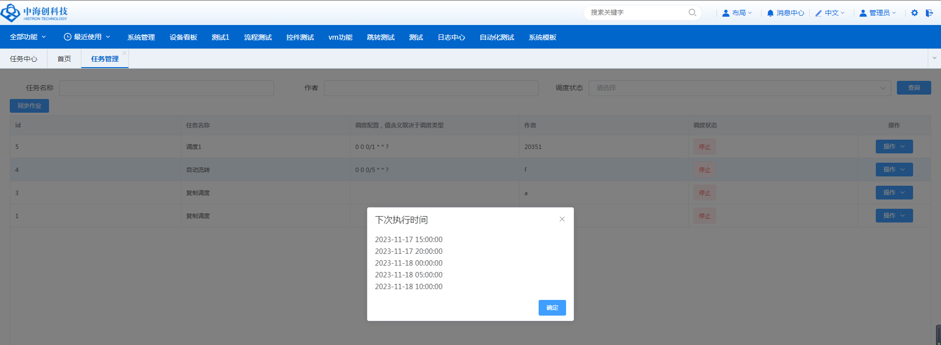
Task: Open the 系统管理 menu item
Action: click(x=141, y=37)
